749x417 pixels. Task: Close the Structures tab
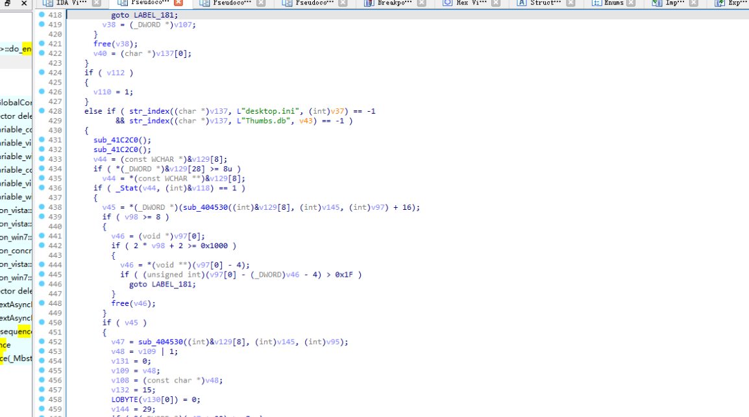(571, 3)
